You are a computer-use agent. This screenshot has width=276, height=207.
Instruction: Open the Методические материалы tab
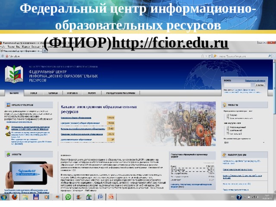click(121, 93)
